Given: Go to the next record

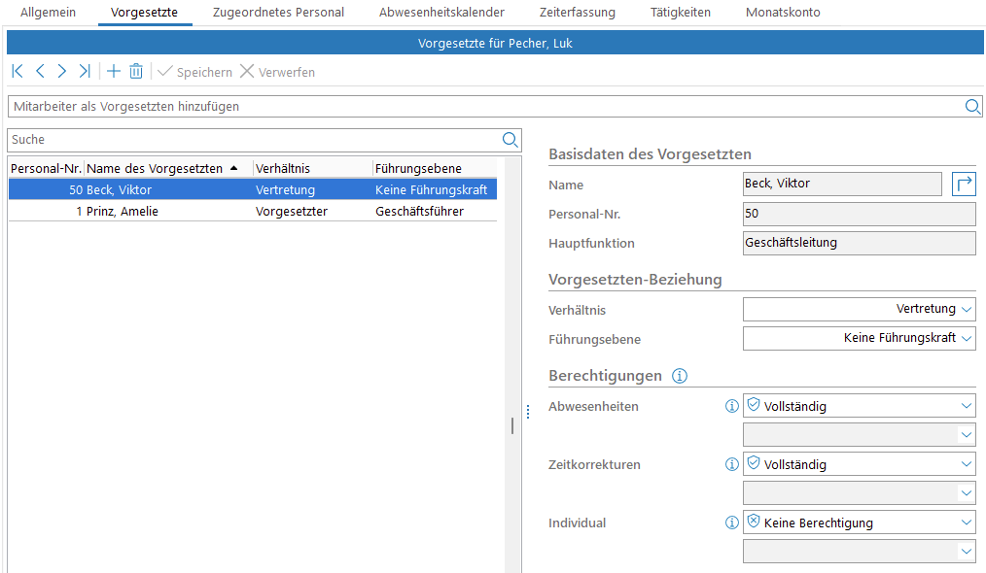Looking at the screenshot, I should (x=62, y=71).
